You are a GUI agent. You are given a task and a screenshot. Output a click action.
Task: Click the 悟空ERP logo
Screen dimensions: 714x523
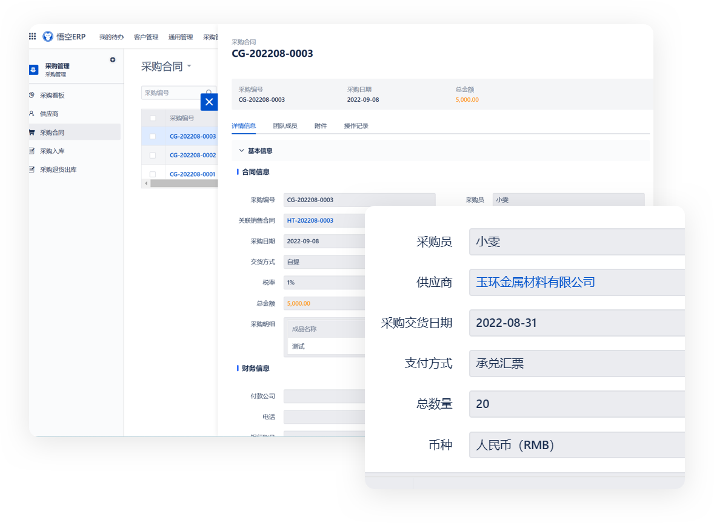(x=64, y=36)
